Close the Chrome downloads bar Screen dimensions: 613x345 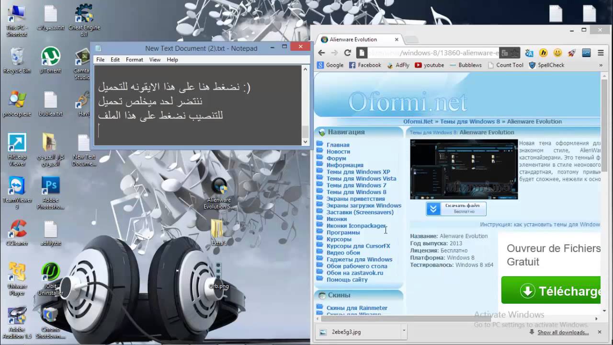point(600,332)
